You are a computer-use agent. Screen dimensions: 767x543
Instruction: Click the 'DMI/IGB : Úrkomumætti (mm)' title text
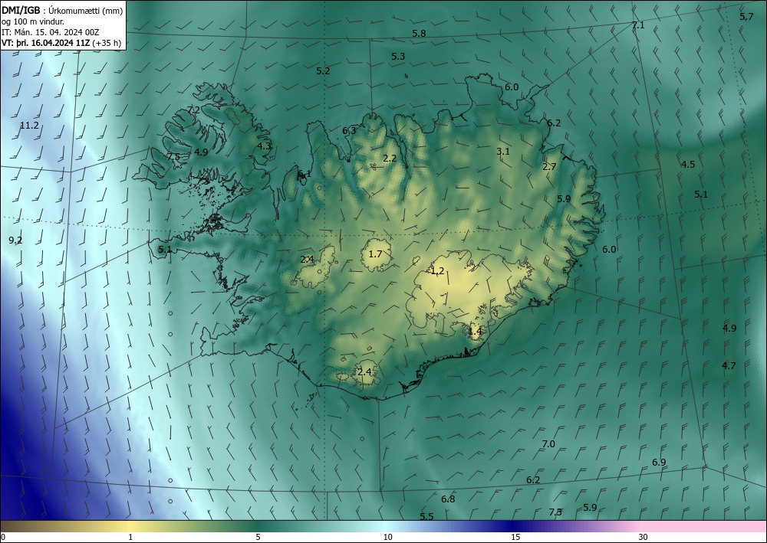click(62, 11)
